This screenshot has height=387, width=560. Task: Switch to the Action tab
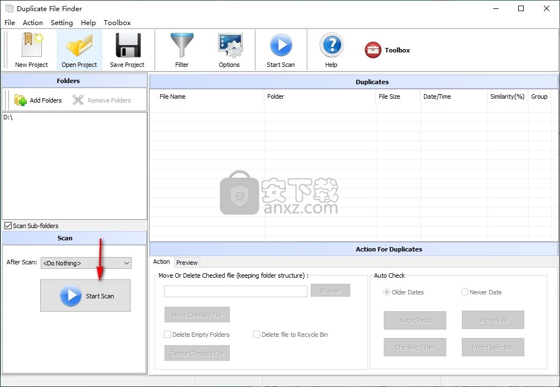pos(161,262)
